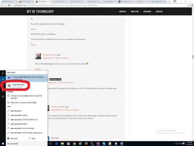Open network status in the system tray
The image size is (194, 146).
[178, 144]
